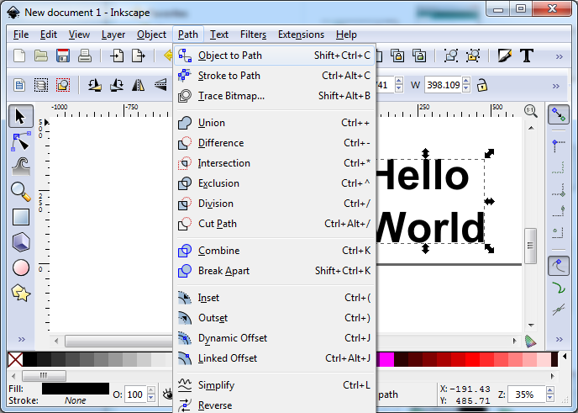Toggle snapping enable button
578x413 pixels.
pyautogui.click(x=559, y=114)
